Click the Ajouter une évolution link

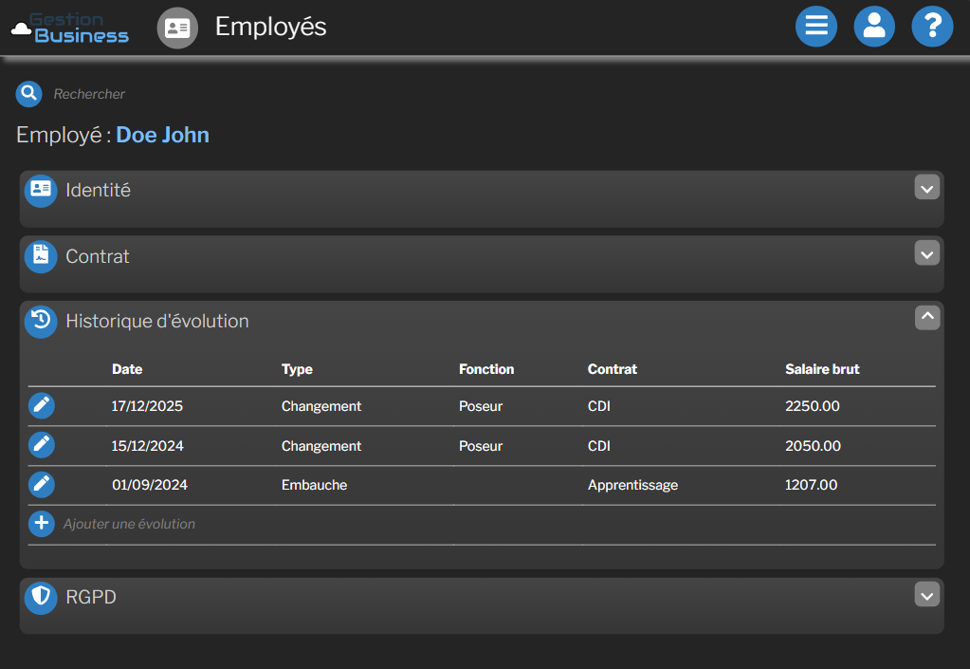(129, 524)
